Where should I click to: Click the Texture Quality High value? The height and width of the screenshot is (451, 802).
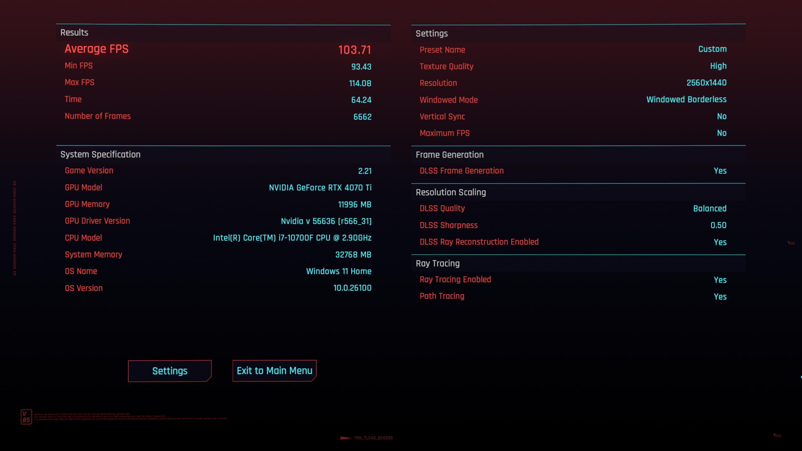point(718,66)
